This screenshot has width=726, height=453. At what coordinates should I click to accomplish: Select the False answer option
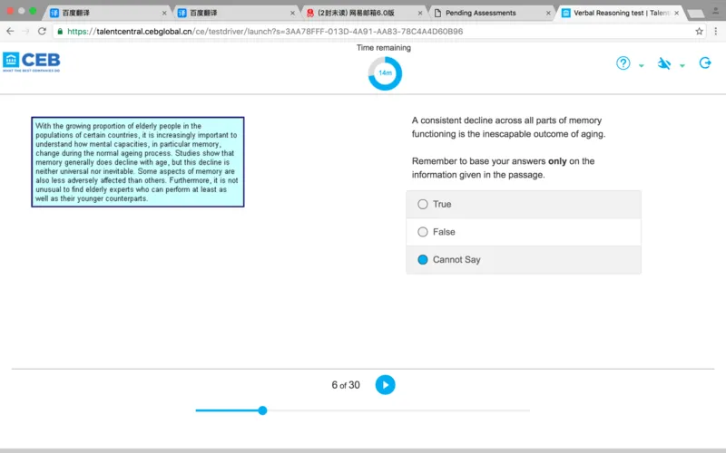(x=423, y=232)
